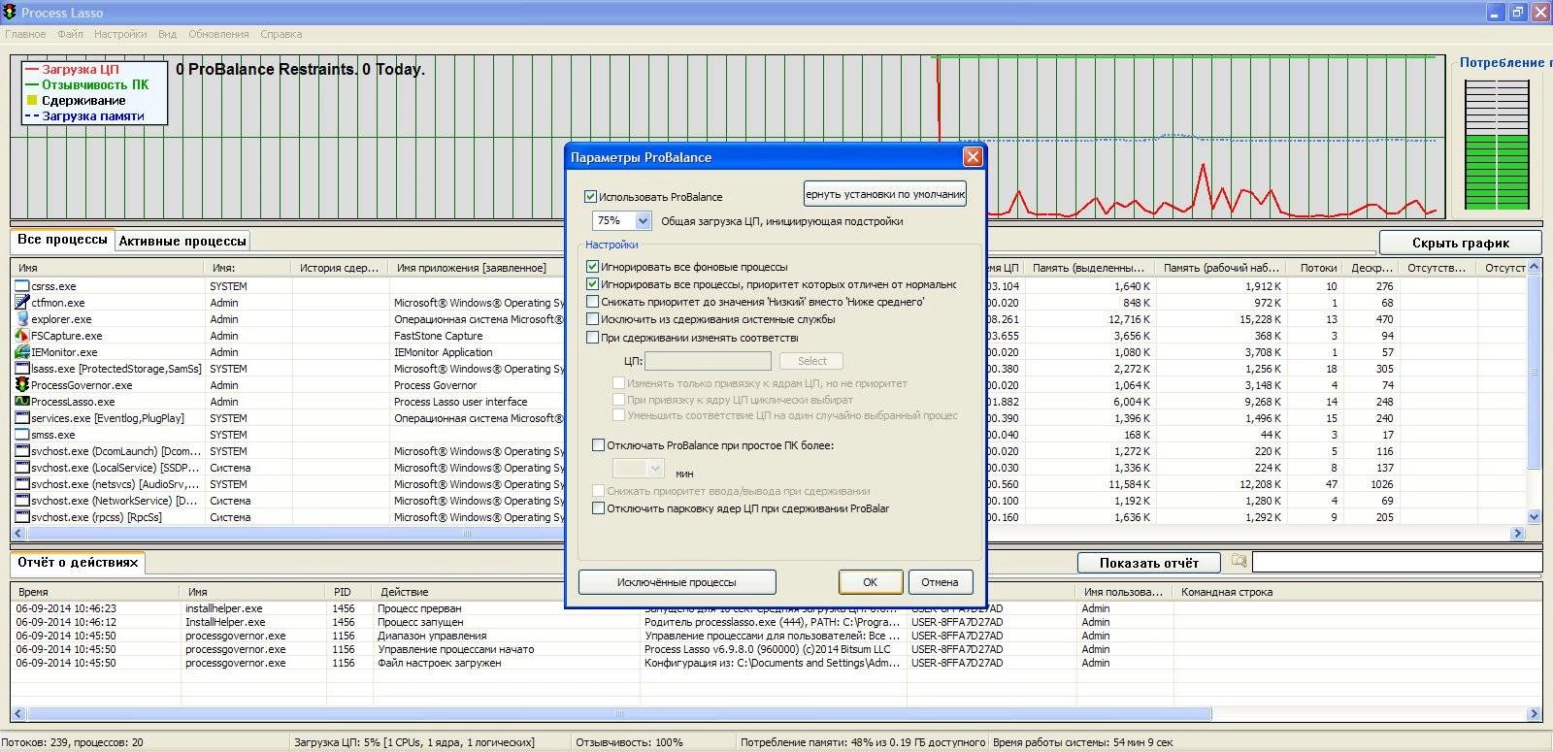Click the ProcessGovernor.exe traffic light icon
Screen dimensions: 1553x752
[x=21, y=385]
